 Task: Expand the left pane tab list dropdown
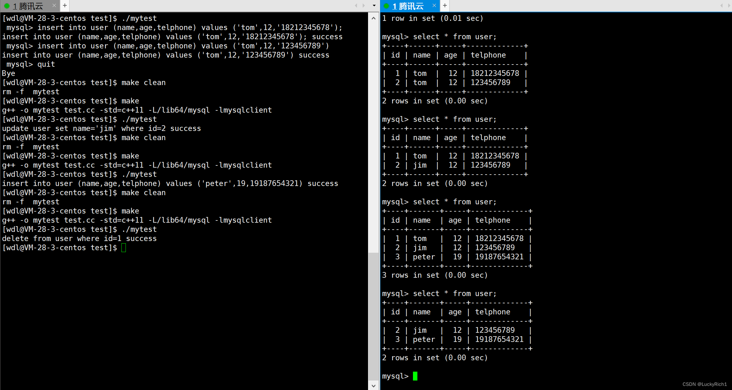374,5
